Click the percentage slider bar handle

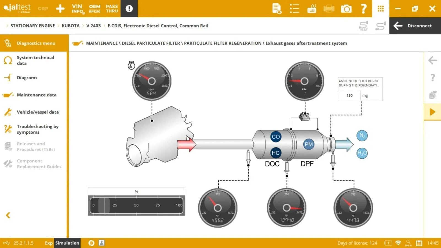(x=104, y=205)
